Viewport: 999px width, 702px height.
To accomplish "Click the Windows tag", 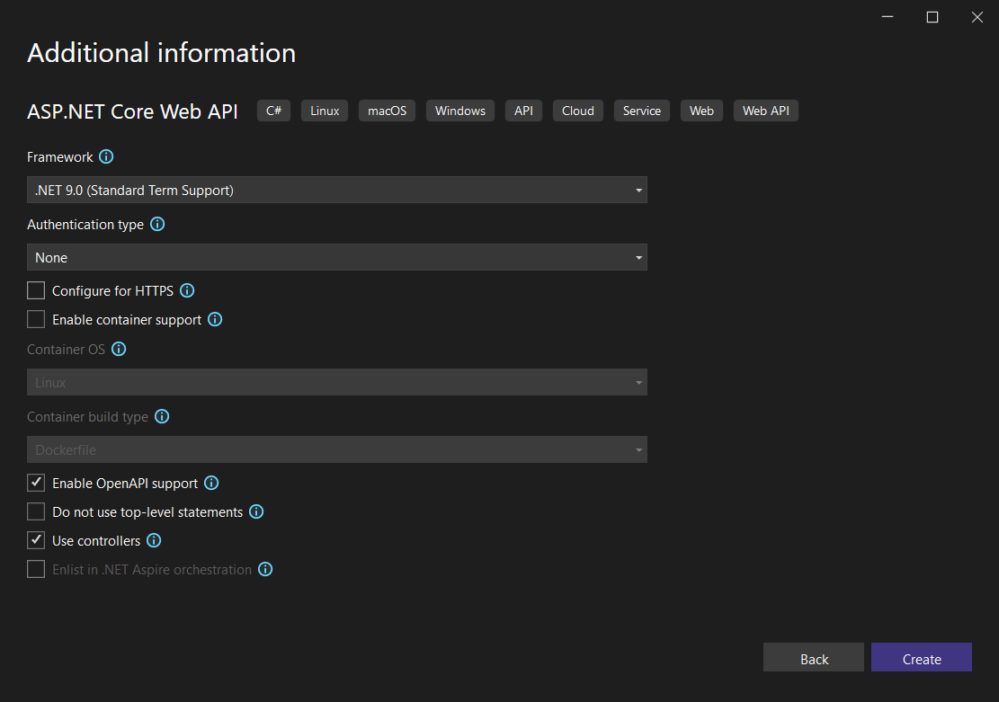I will point(460,111).
